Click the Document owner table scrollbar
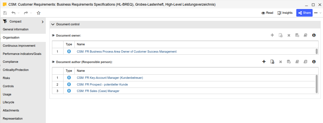This screenshot has height=123, width=323. coord(317,52)
